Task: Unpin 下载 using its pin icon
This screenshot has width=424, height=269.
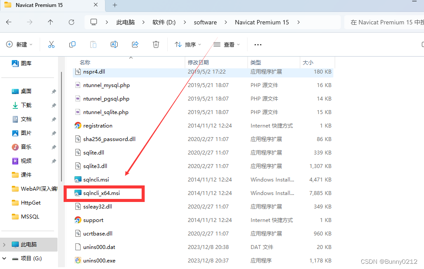Action: 54,105
